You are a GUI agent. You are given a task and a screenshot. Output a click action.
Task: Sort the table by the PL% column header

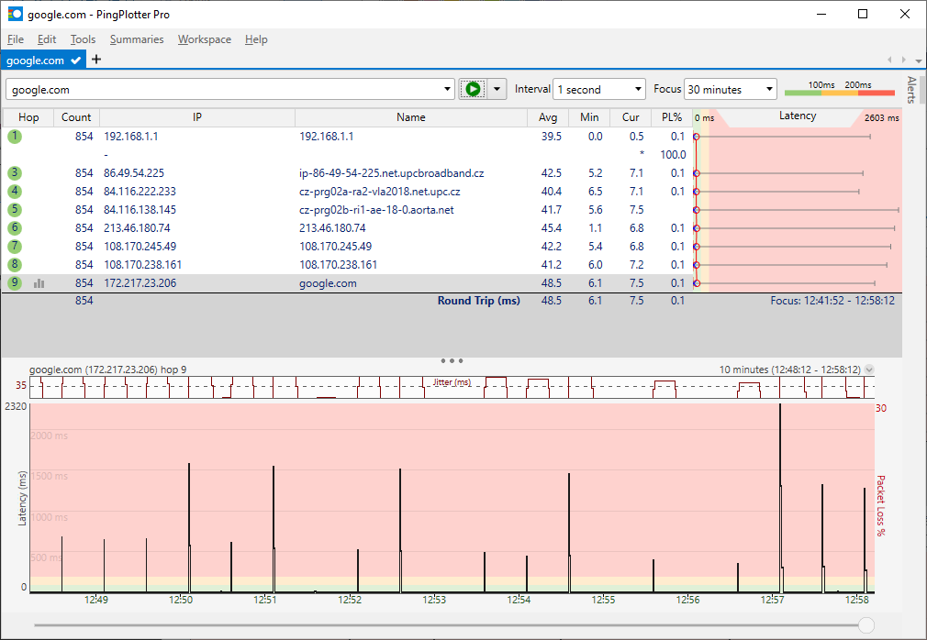672,117
